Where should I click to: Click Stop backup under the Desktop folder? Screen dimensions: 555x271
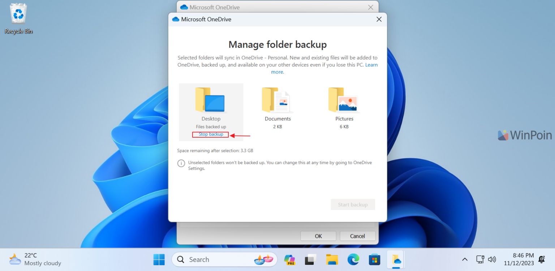[x=210, y=134]
